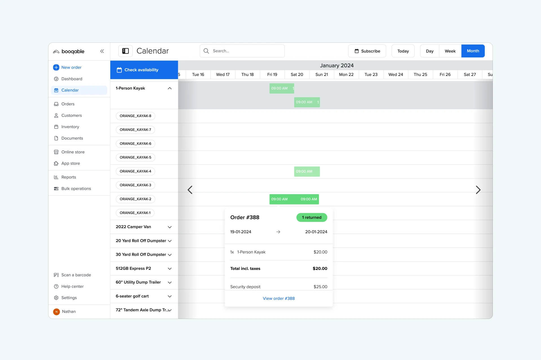Click Today navigation button
This screenshot has height=360, width=541.
tap(403, 51)
